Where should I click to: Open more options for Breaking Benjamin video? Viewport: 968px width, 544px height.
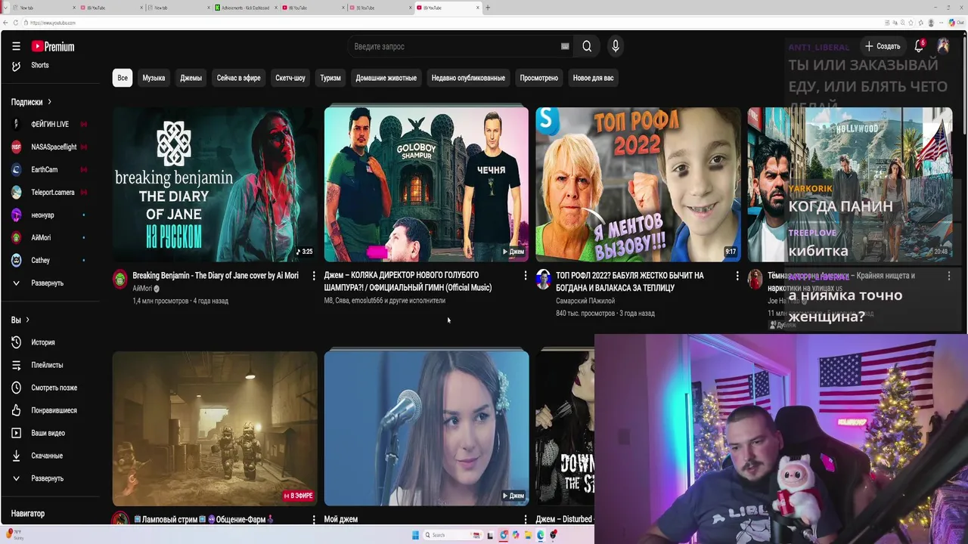click(x=314, y=276)
